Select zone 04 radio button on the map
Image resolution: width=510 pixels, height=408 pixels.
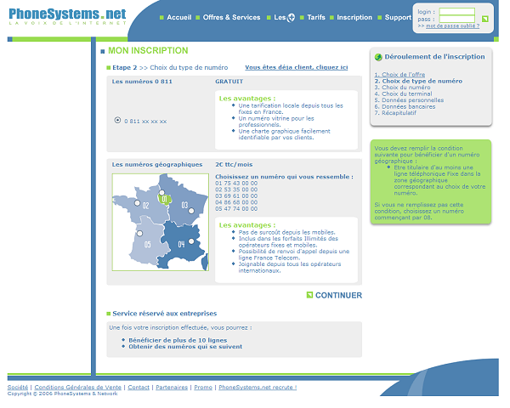tap(190, 241)
